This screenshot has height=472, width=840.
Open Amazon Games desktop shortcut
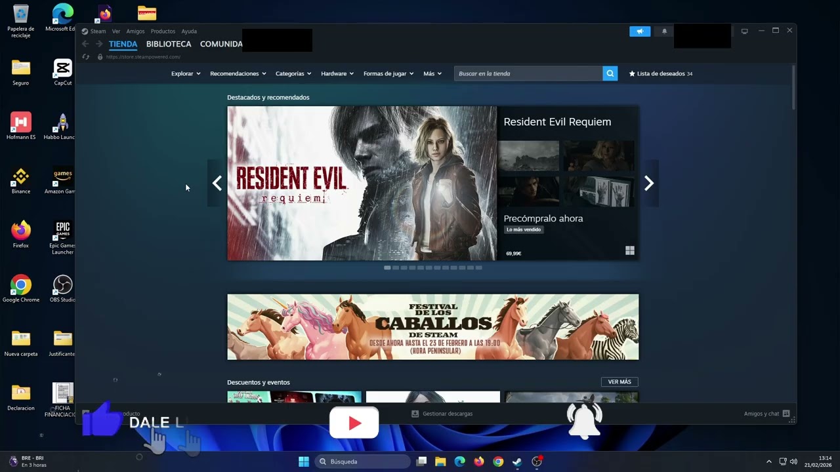(61, 181)
